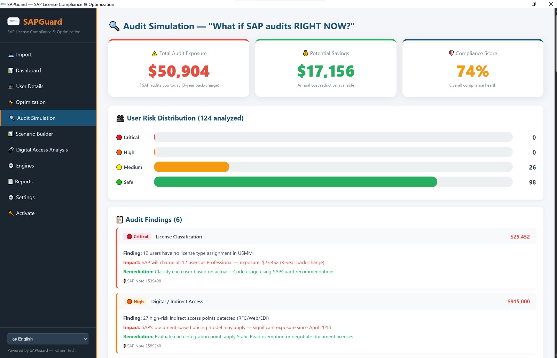Click the Critical severity badge
Screen dimensions: 557x358
coord(137,237)
